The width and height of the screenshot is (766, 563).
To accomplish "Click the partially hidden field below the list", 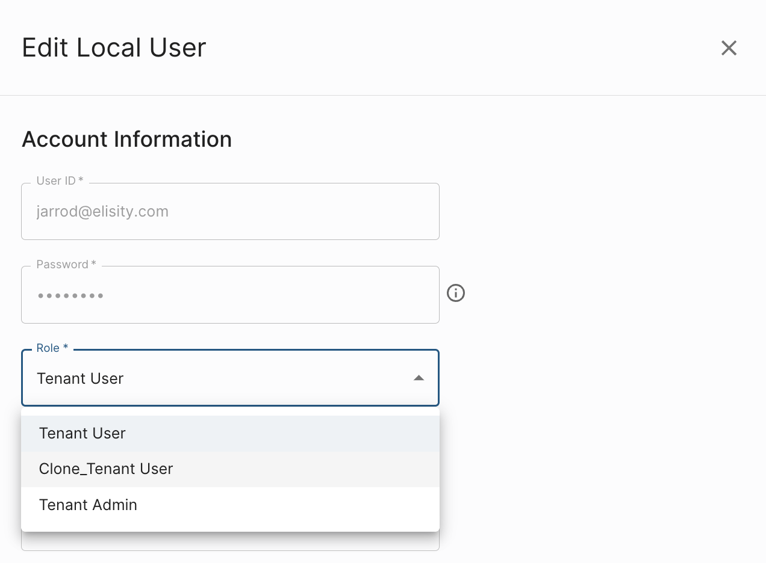I will point(230,543).
